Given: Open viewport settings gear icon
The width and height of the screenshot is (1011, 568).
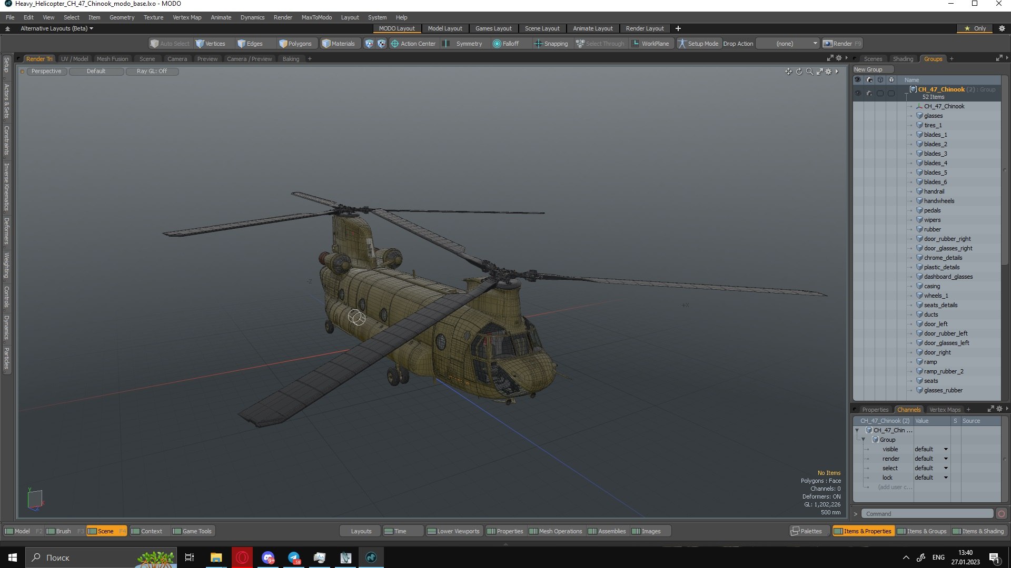Looking at the screenshot, I should [828, 72].
